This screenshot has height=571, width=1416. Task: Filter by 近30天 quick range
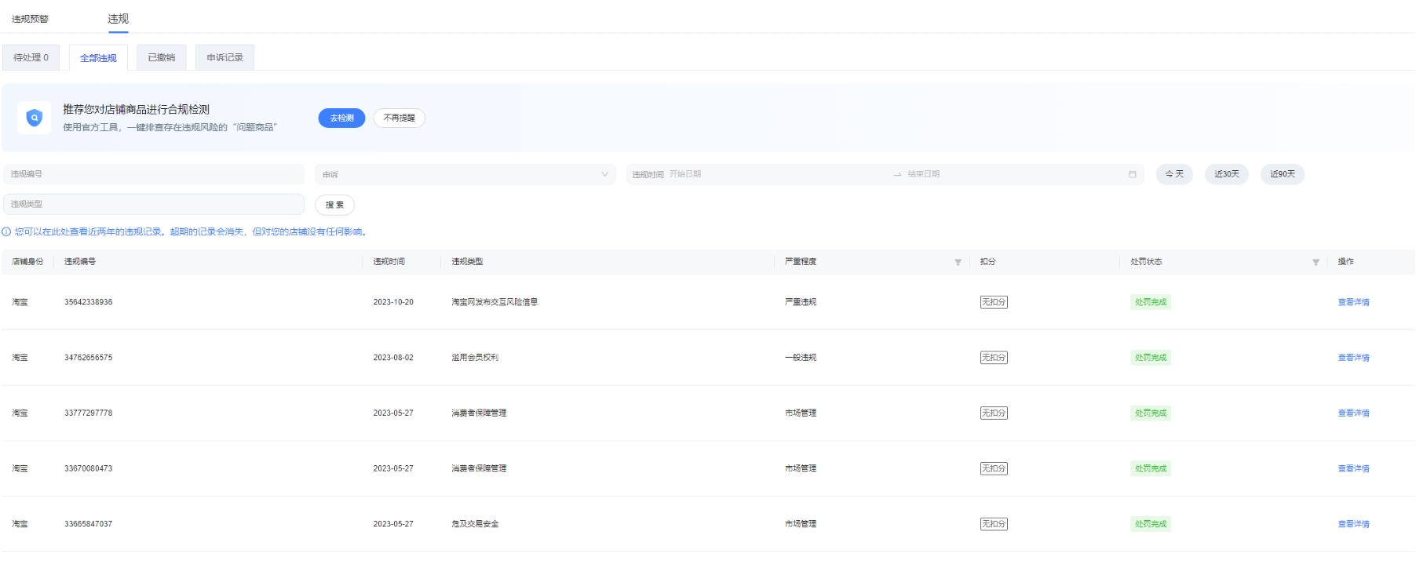(x=1226, y=174)
